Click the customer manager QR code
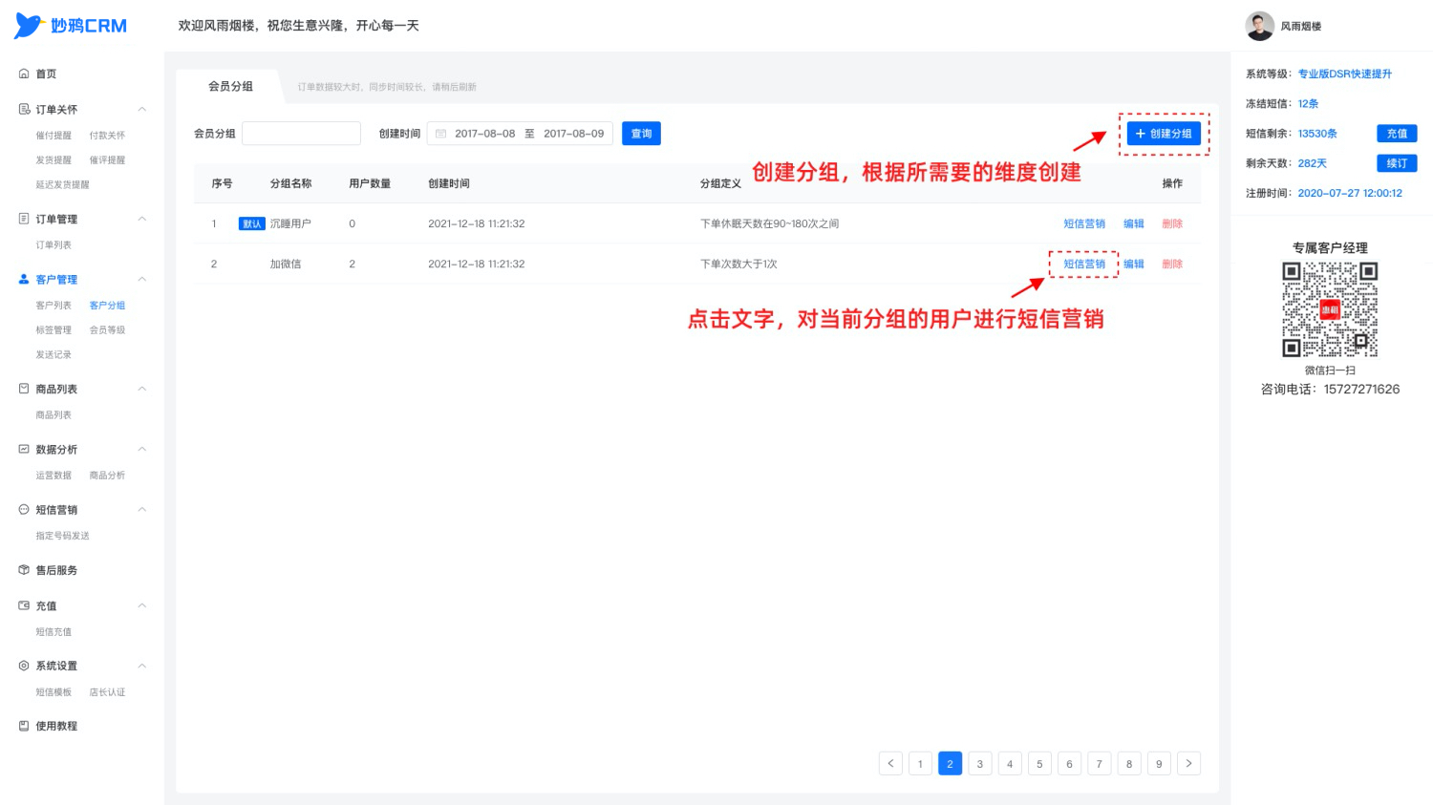Screen dimensions: 1433x805 [1330, 309]
